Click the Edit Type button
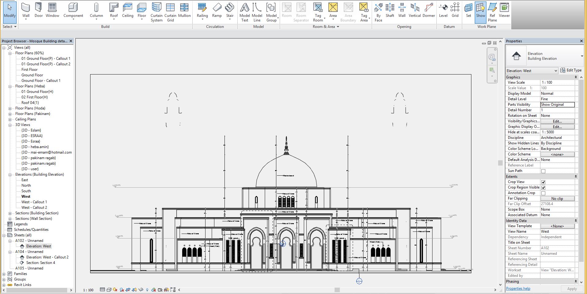 [x=571, y=70]
